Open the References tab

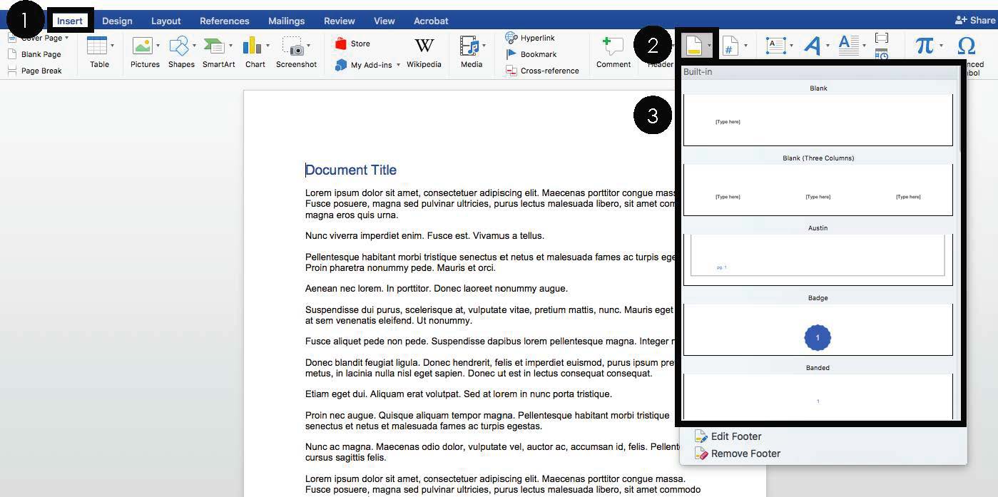225,21
